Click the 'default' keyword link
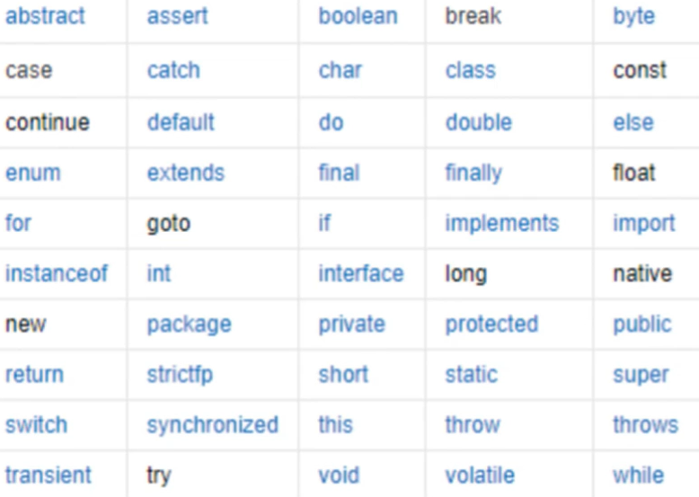The width and height of the screenshot is (699, 497). pos(181,122)
